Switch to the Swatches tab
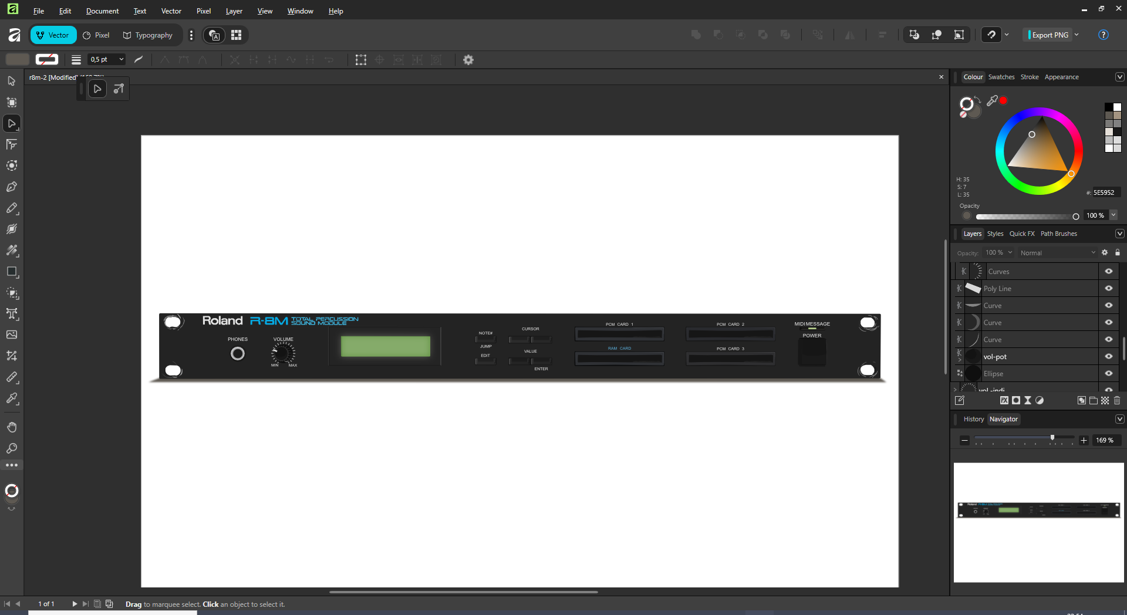The height and width of the screenshot is (615, 1127). [x=1001, y=77]
